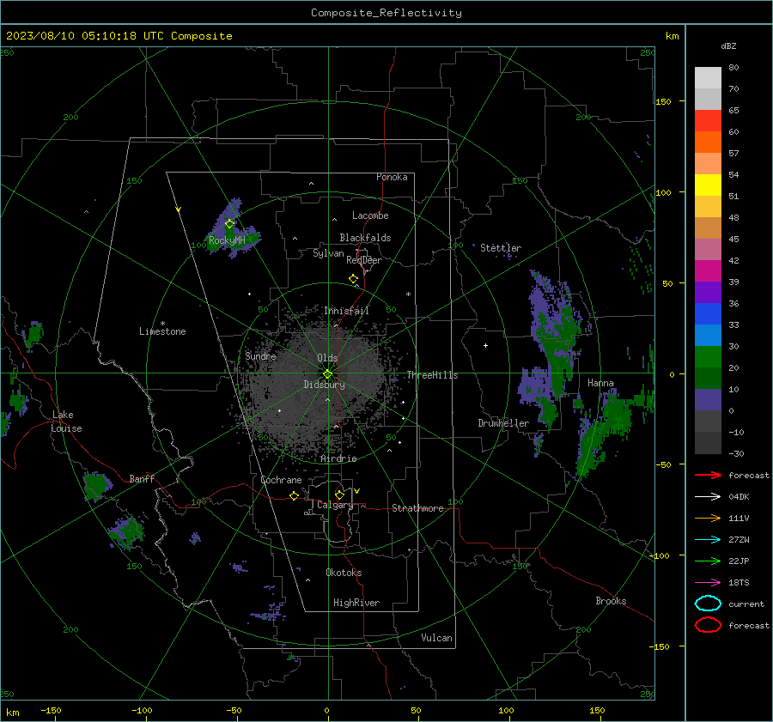
Task: Click the red 'forecast' ellipse legend icon
Action: coord(708,625)
